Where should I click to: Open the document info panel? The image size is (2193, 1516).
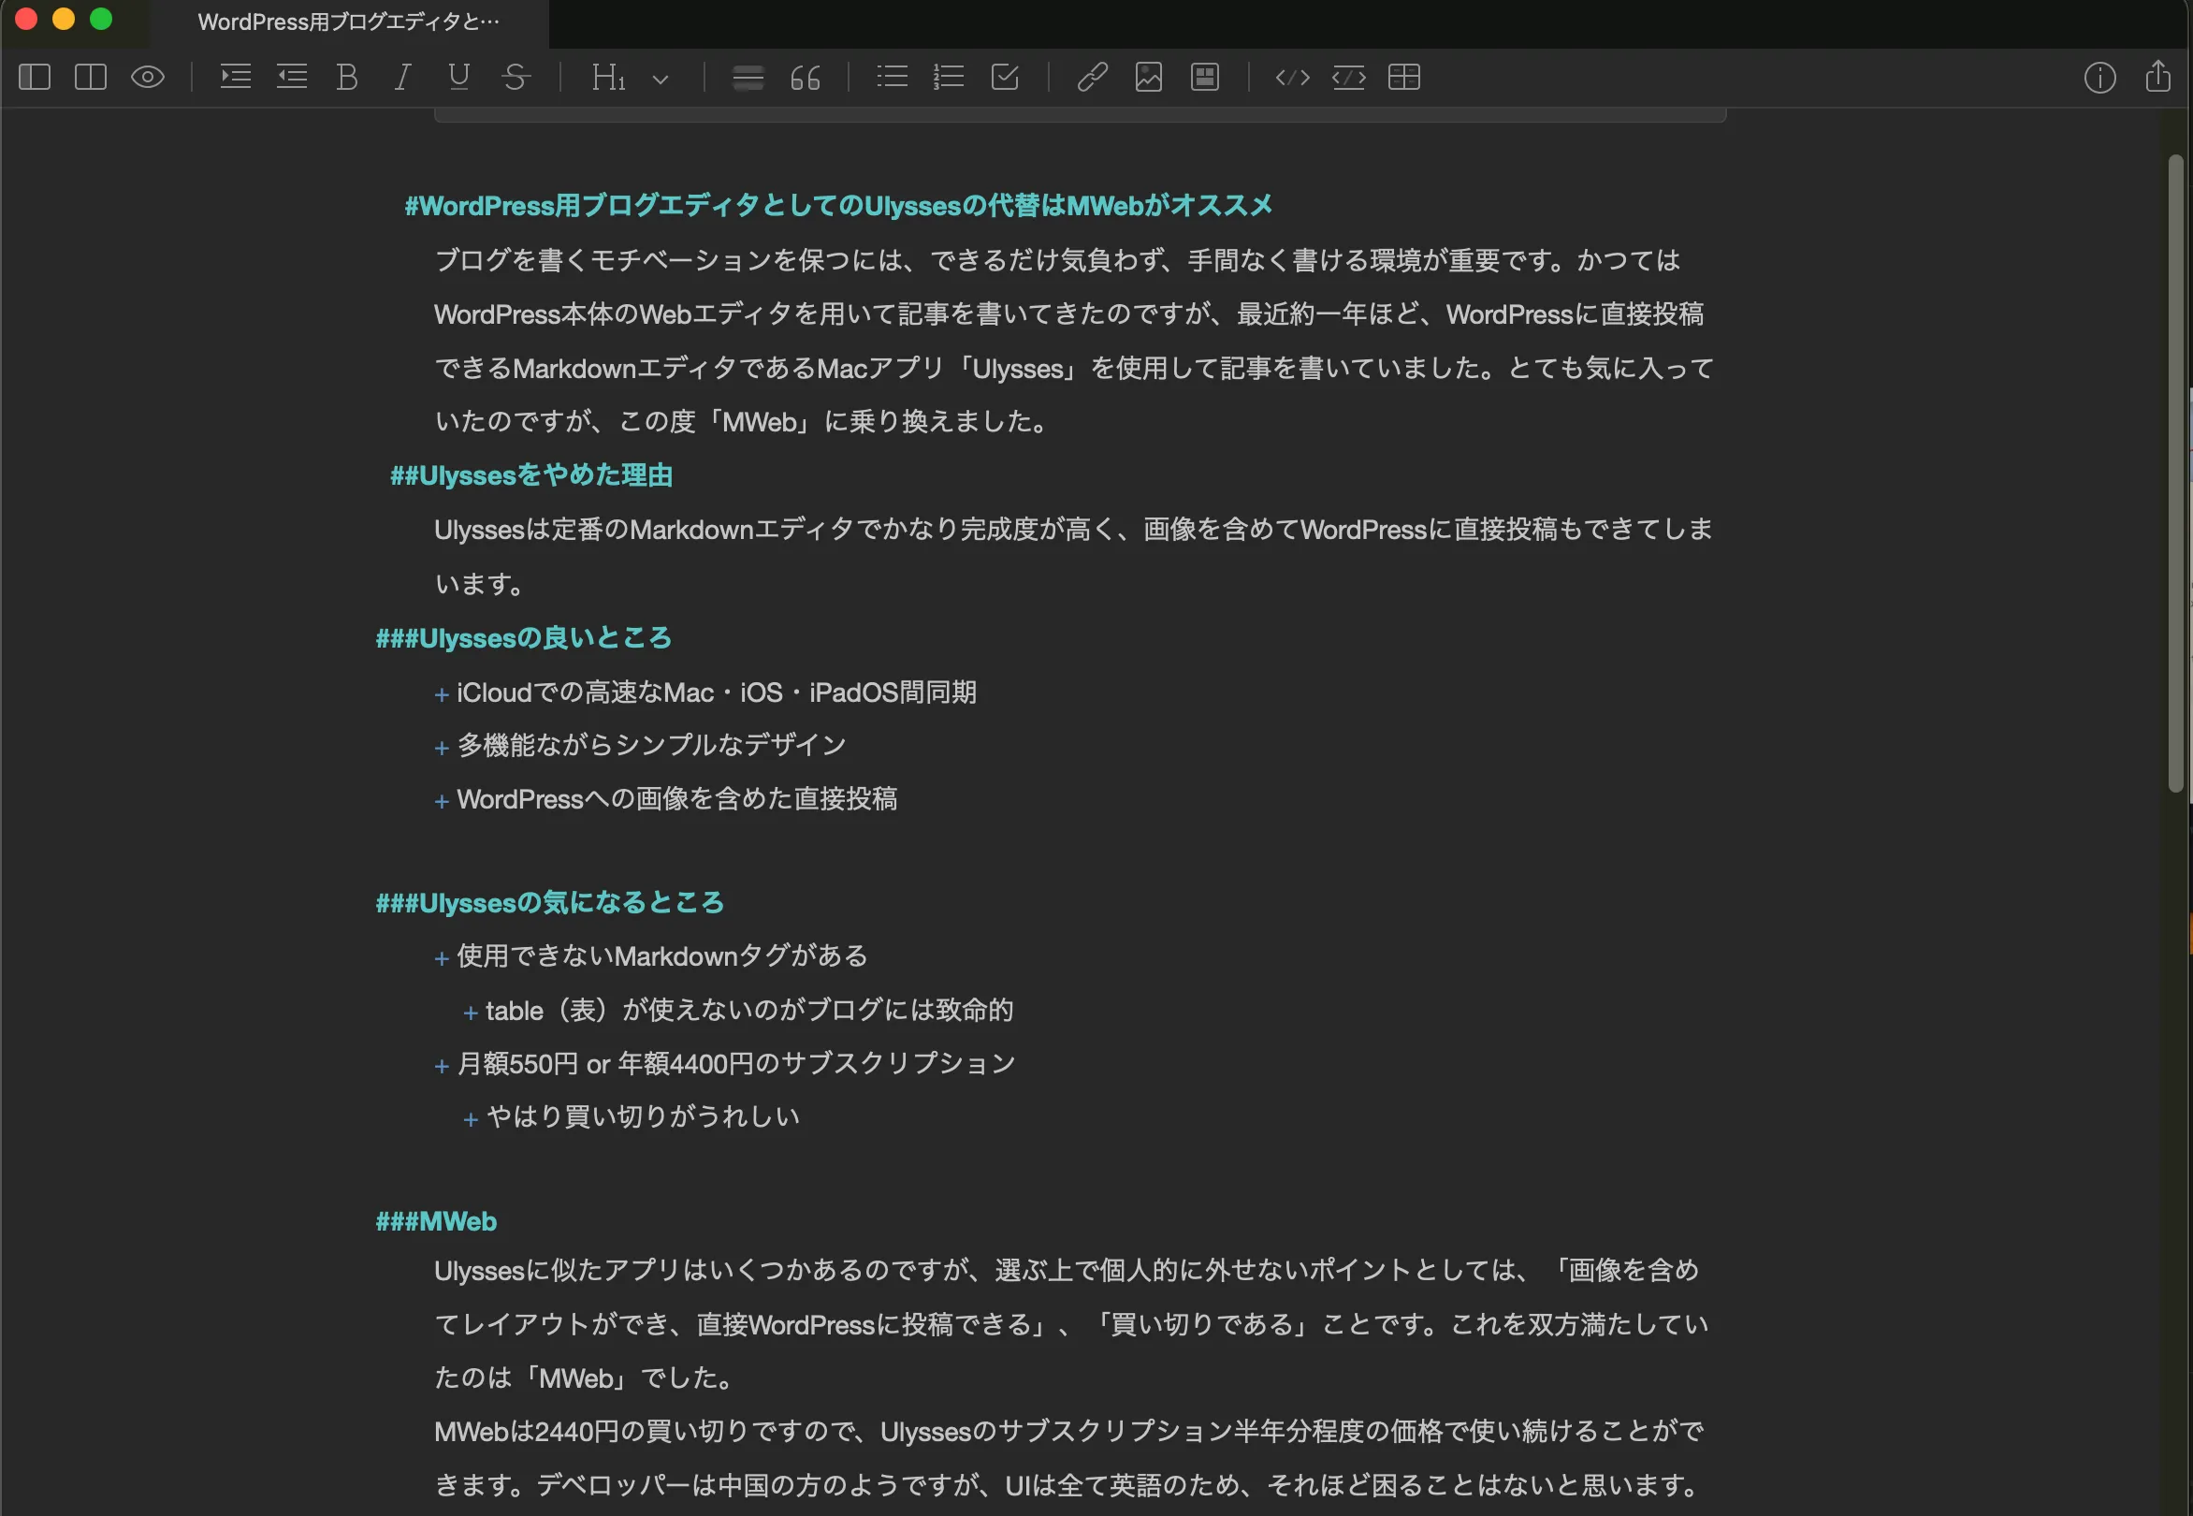tap(2100, 78)
